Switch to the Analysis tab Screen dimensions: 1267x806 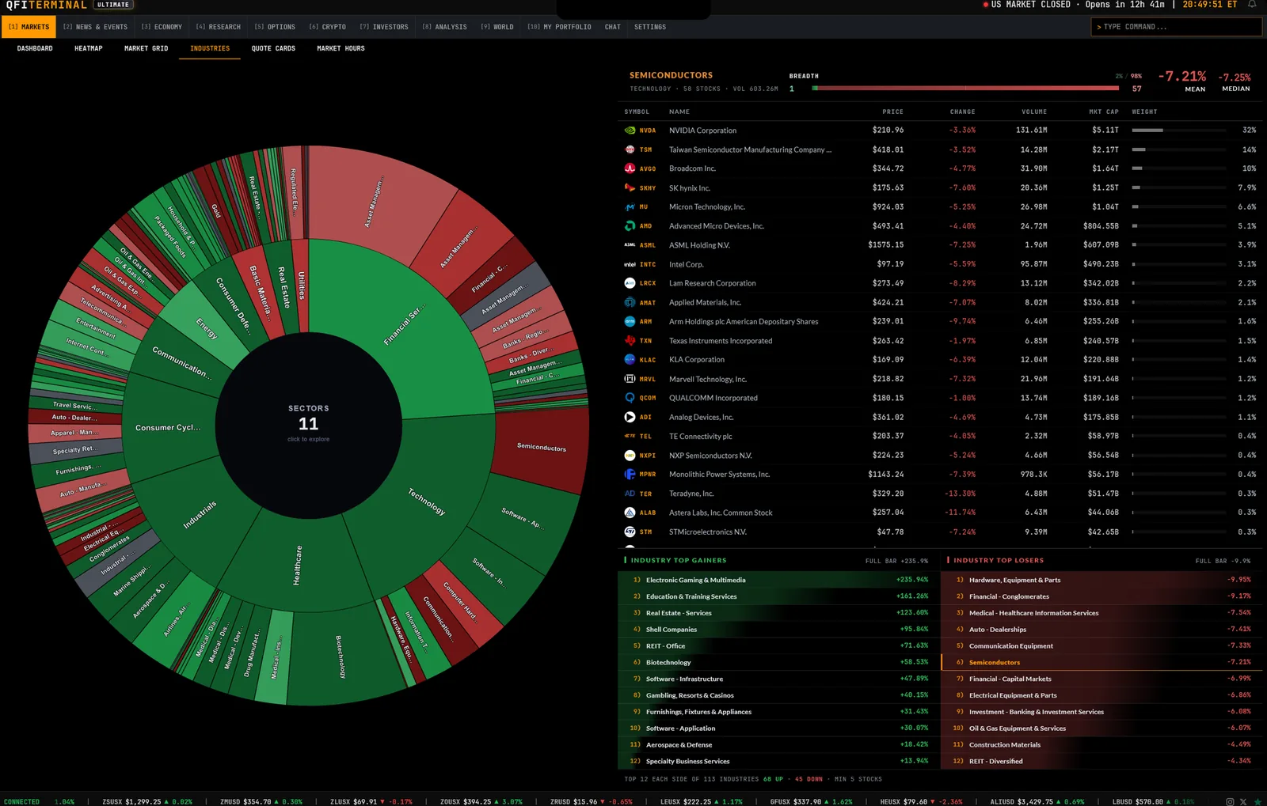[x=444, y=27]
